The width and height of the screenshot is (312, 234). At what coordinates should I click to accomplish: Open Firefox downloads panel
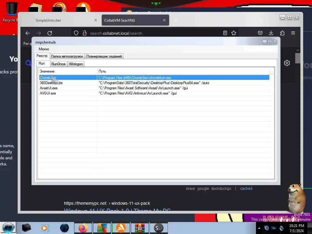(271, 33)
